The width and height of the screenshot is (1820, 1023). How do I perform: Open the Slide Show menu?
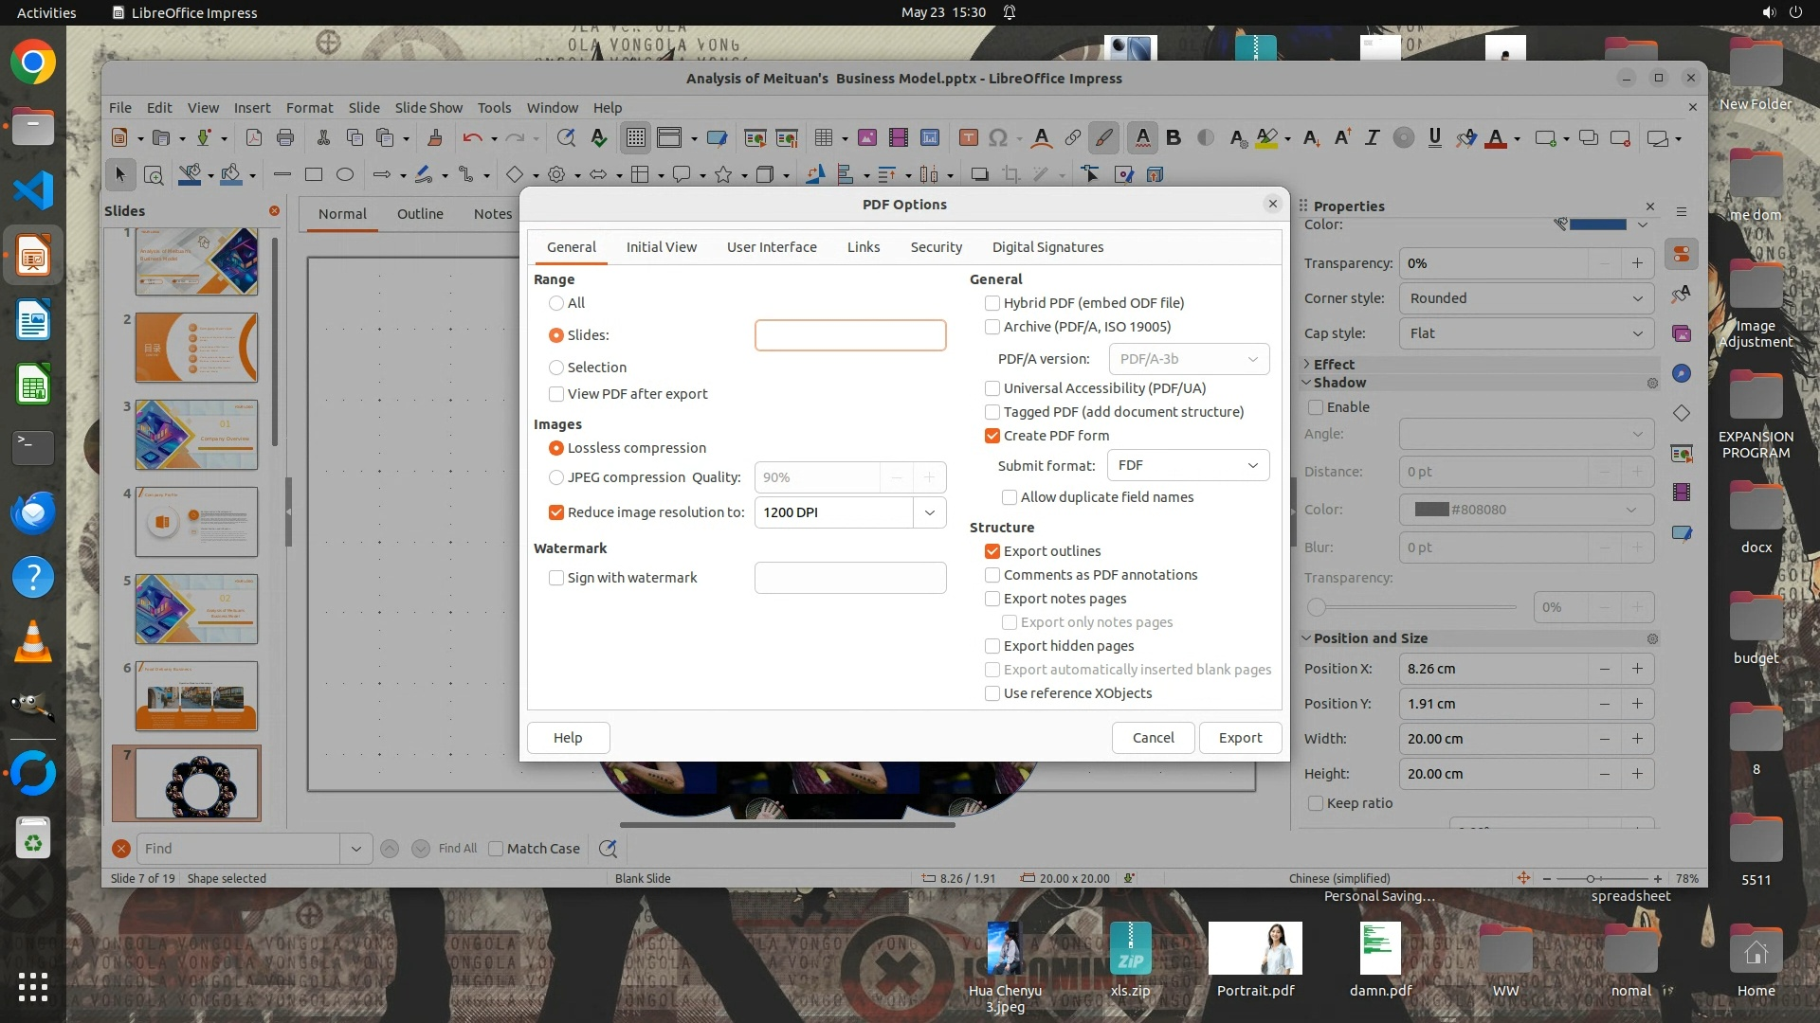[428, 108]
